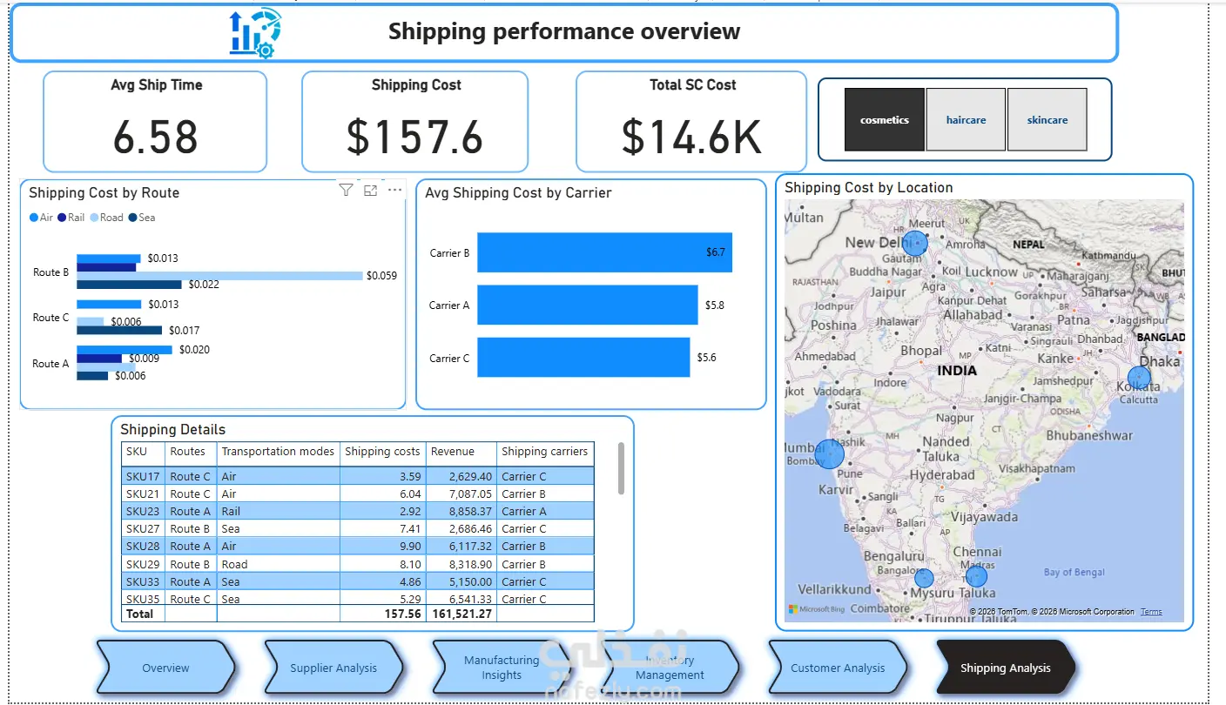Open the Terms link on the map
Image resolution: width=1226 pixels, height=705 pixels.
click(1151, 612)
